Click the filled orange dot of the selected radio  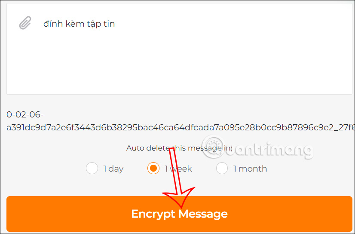pyautogui.click(x=153, y=168)
